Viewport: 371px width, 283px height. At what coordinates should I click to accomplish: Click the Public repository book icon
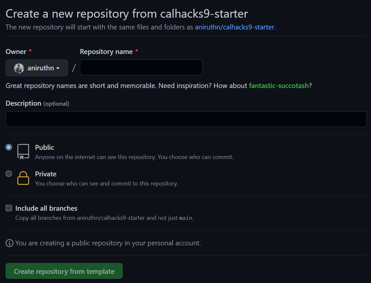(x=23, y=151)
